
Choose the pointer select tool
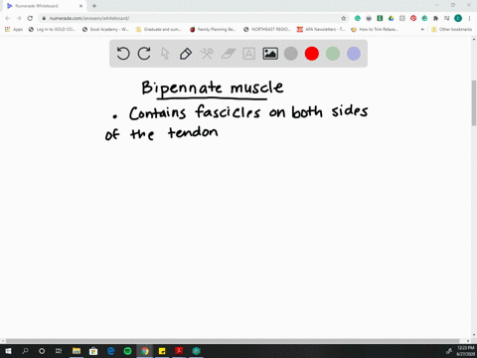tap(165, 54)
